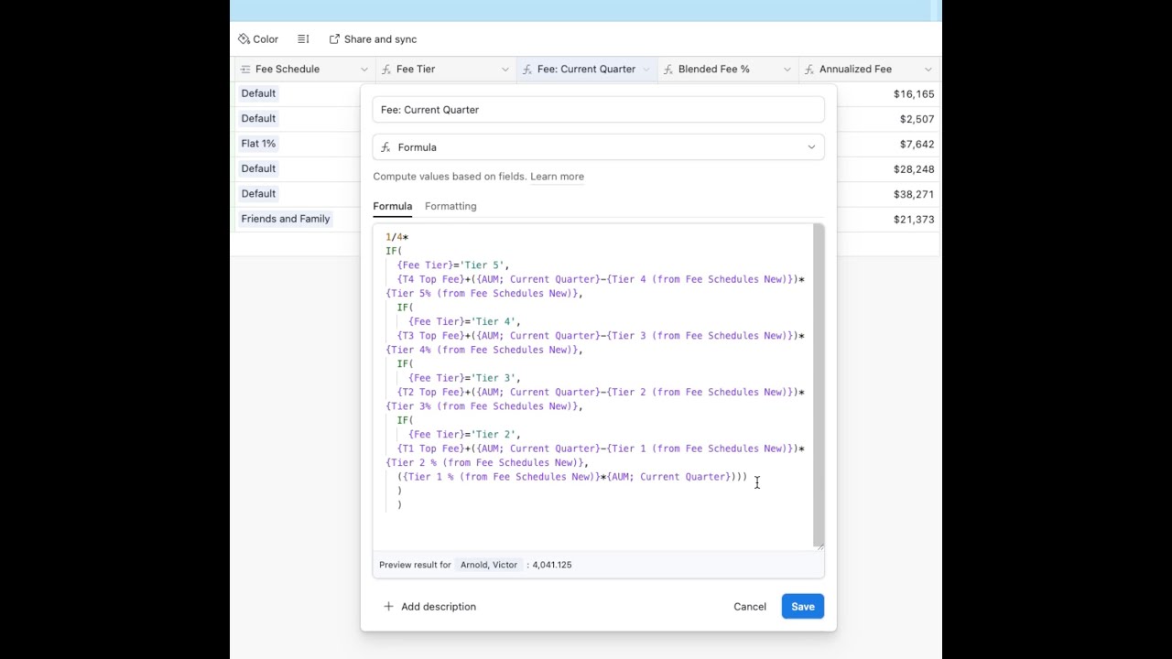
Task: Click the $21,373 annualized fee cell
Action: (914, 220)
